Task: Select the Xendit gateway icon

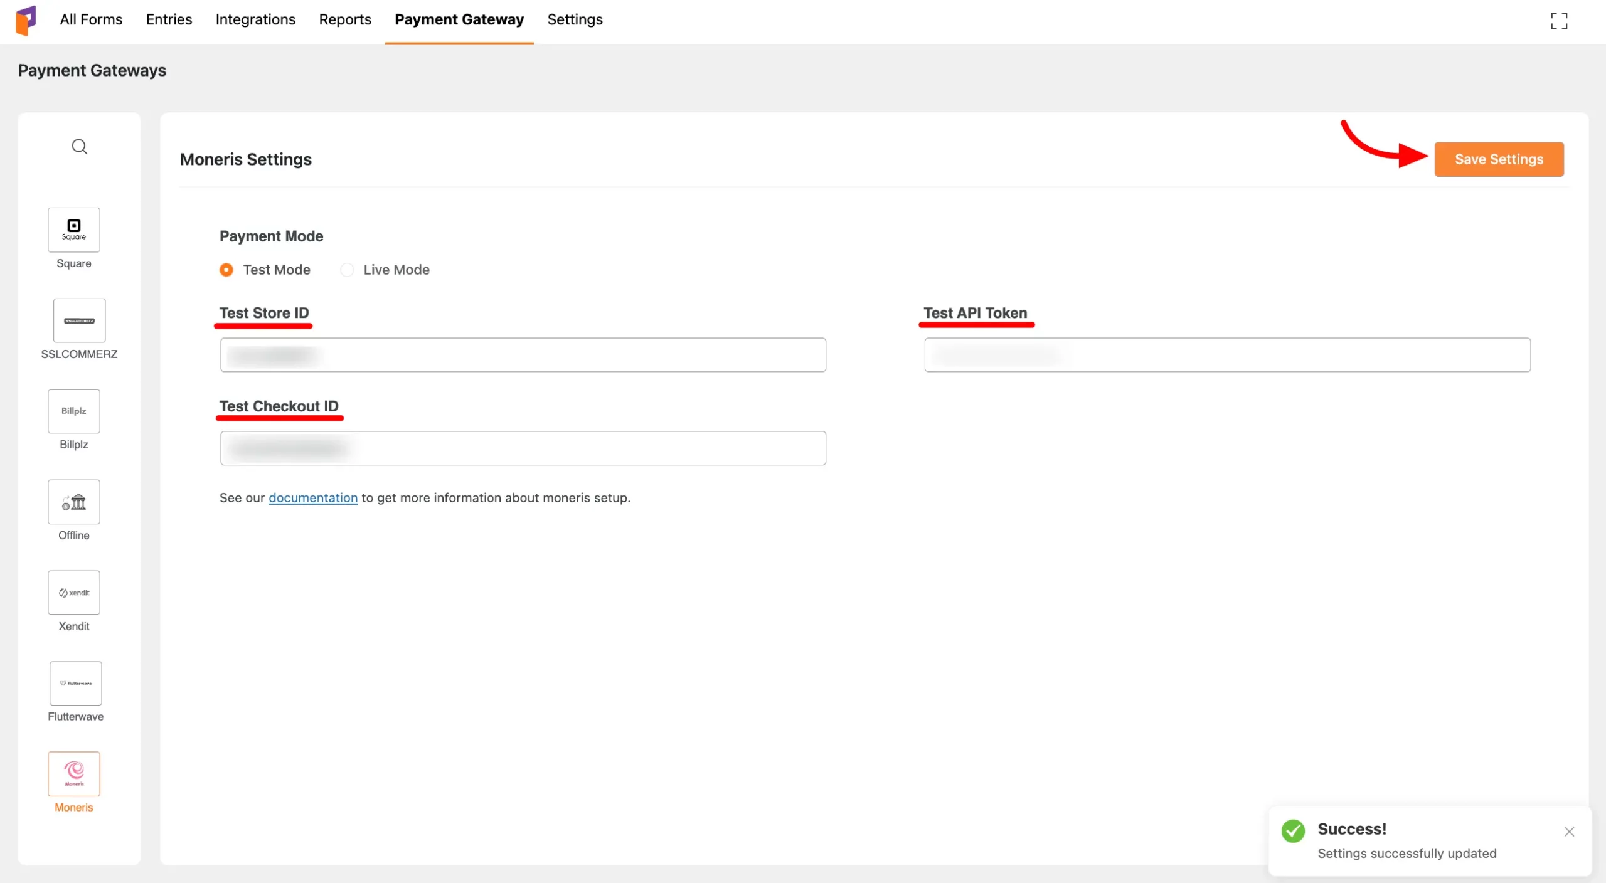Action: pyautogui.click(x=73, y=592)
